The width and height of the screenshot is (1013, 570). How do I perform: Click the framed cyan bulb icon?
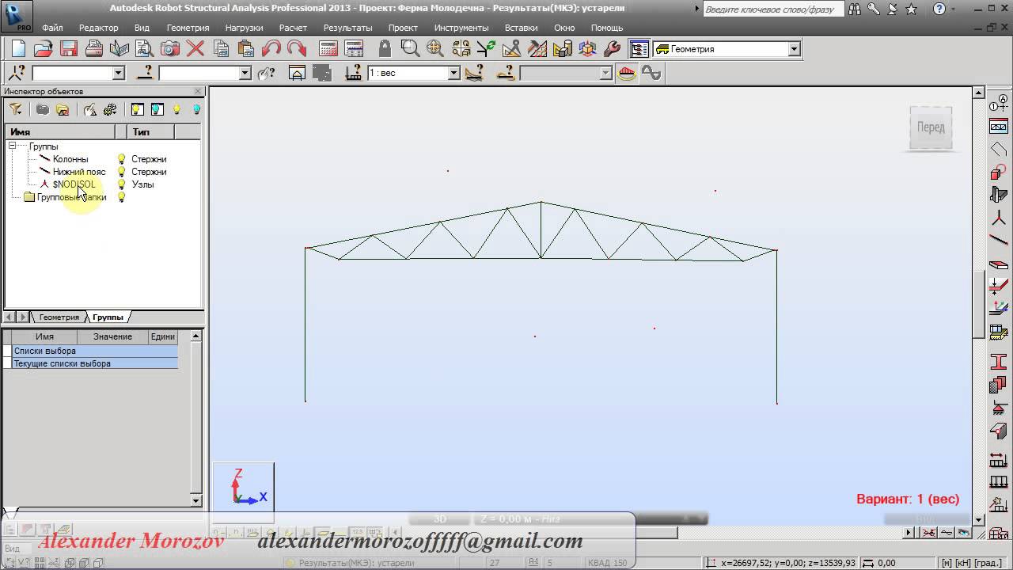coord(157,109)
